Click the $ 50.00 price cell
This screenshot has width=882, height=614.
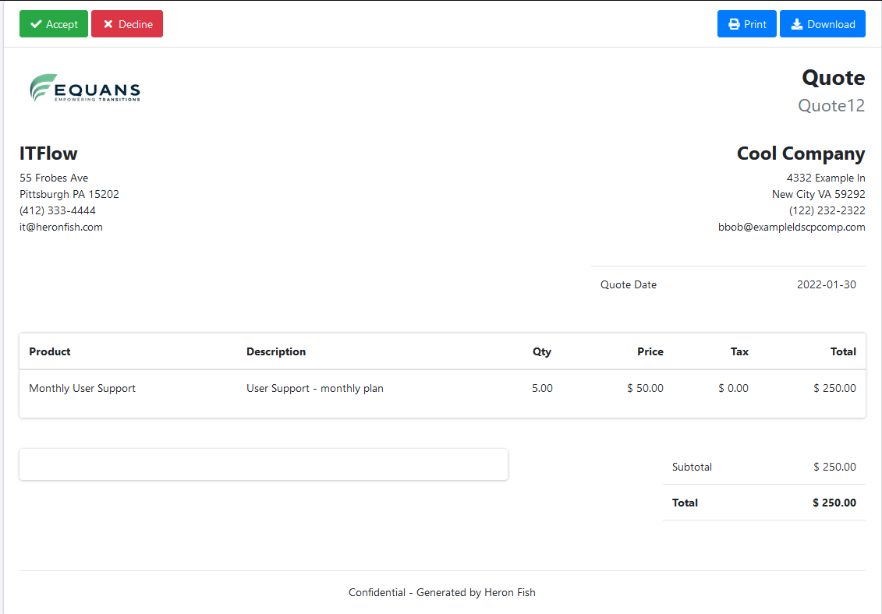pyautogui.click(x=645, y=389)
